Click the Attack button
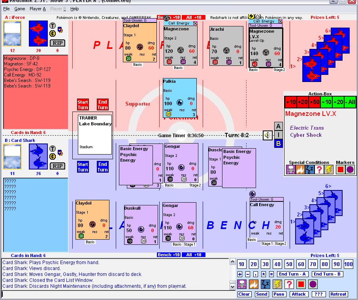Image resolution: width=358 pixels, height=300 pixels. point(299,294)
